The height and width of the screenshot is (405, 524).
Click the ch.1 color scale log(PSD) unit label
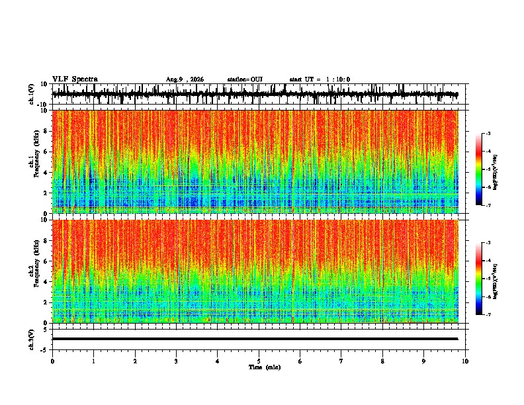pos(495,172)
